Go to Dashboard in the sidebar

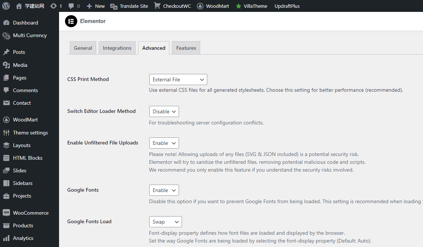(25, 23)
